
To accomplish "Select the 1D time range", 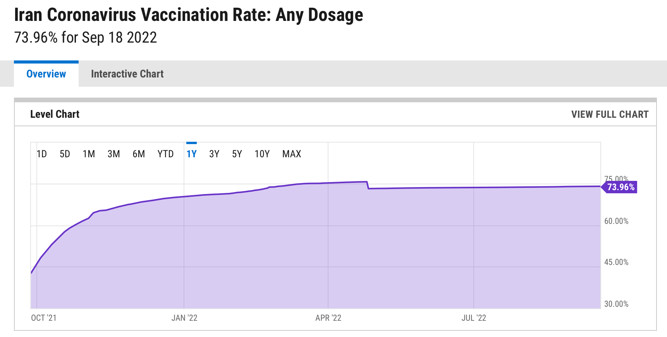I will pos(41,154).
